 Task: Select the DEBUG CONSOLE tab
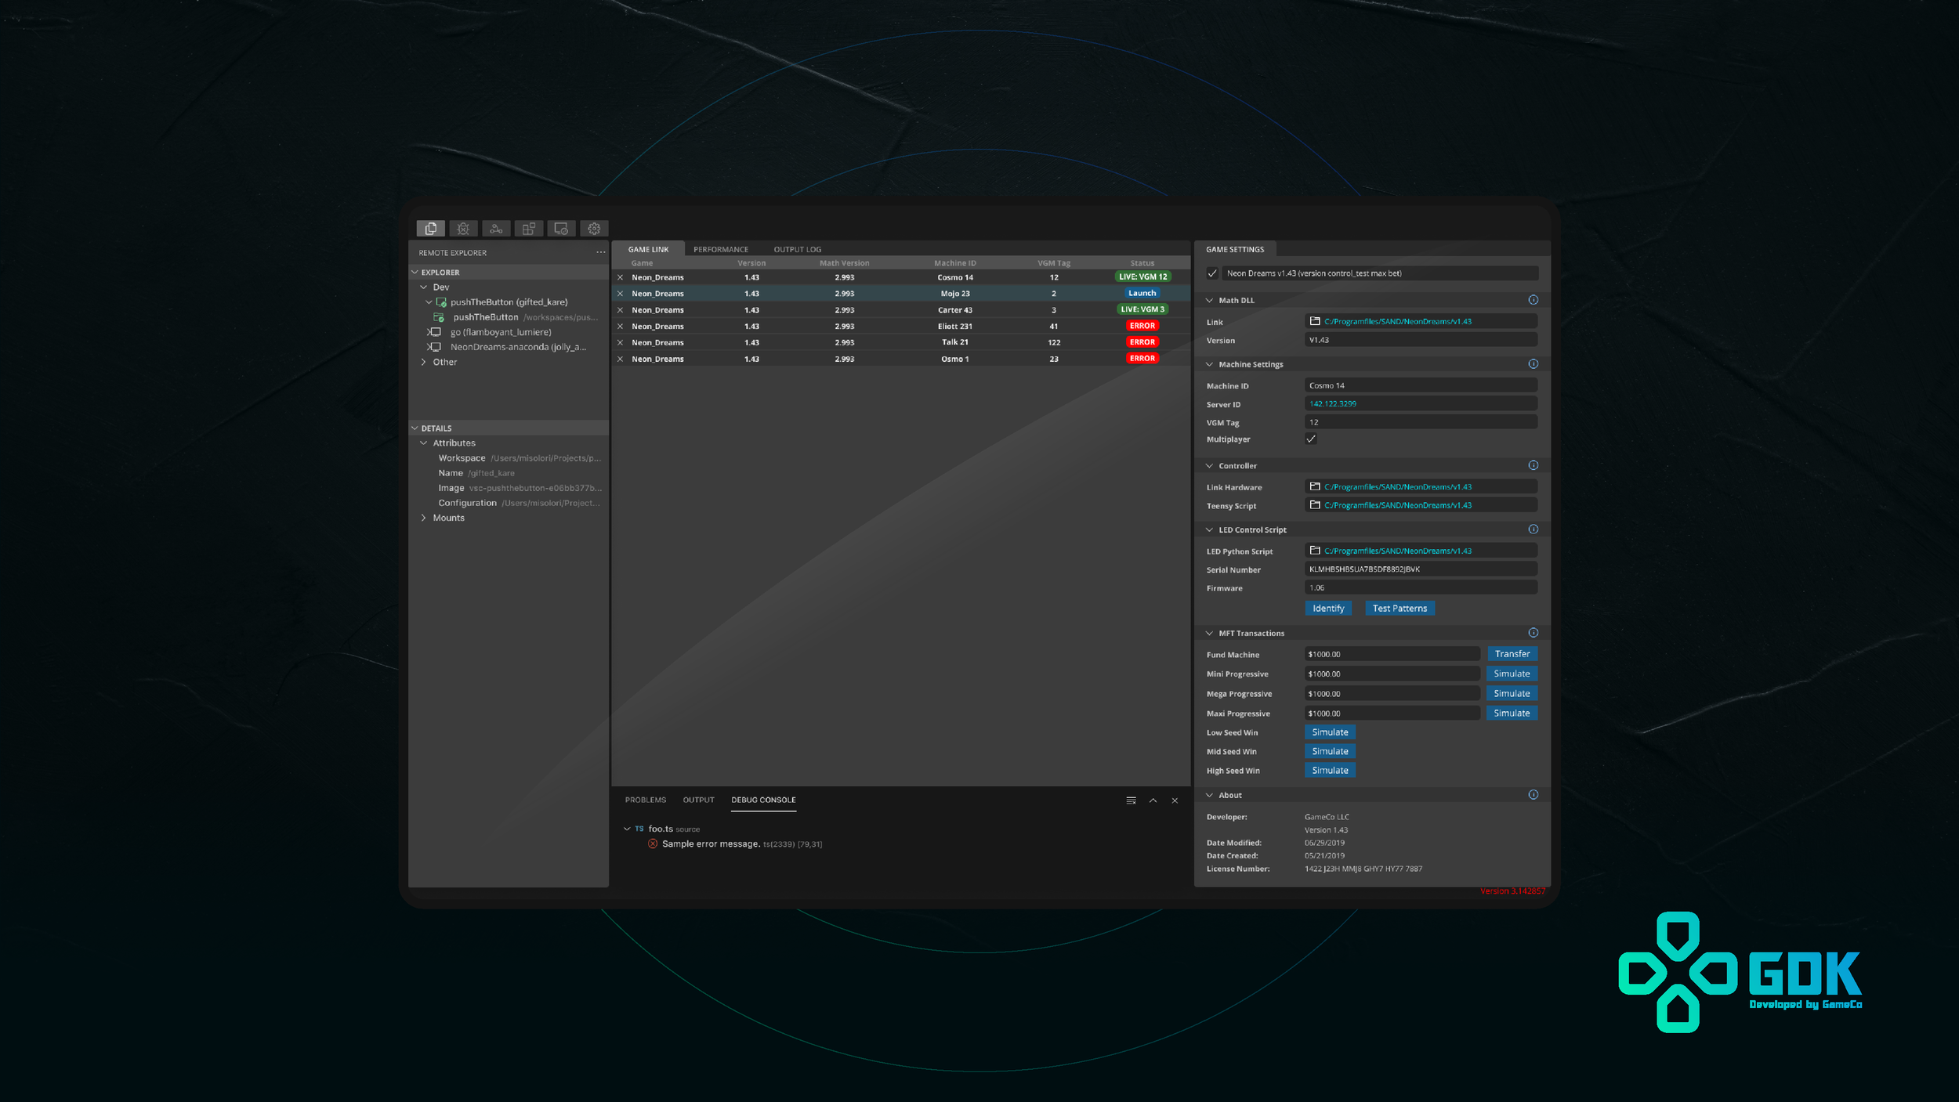coord(763,800)
